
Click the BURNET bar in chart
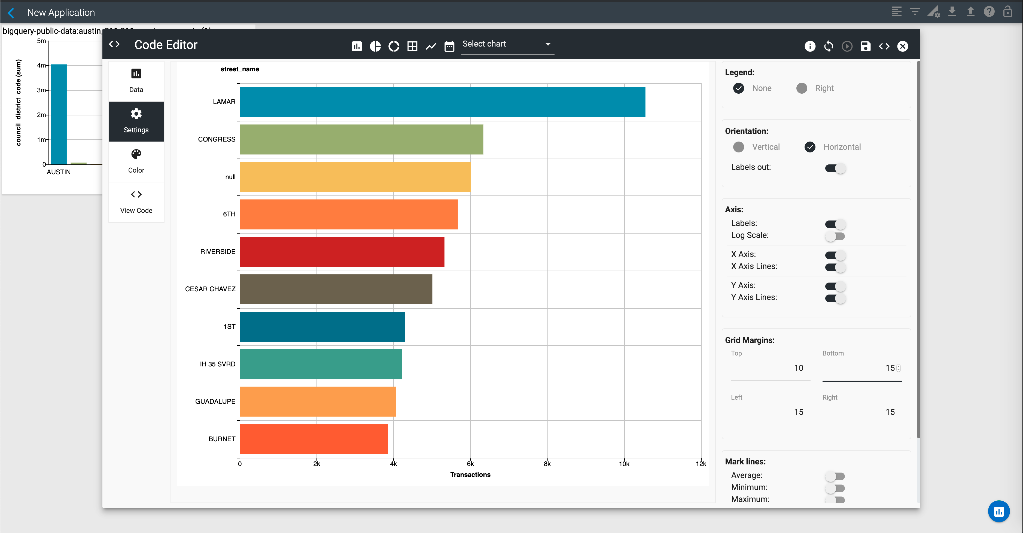pyautogui.click(x=314, y=439)
